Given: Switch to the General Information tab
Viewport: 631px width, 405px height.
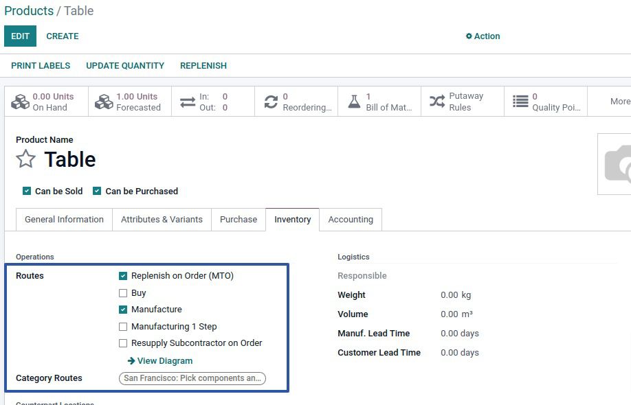Looking at the screenshot, I should pyautogui.click(x=64, y=220).
